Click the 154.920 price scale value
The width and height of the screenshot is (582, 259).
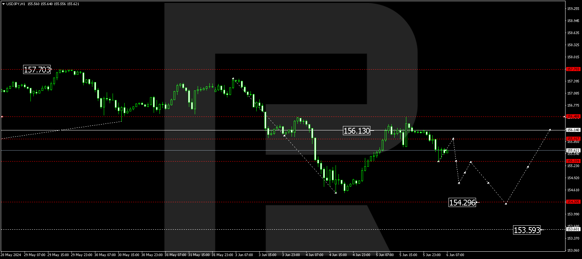click(573, 178)
